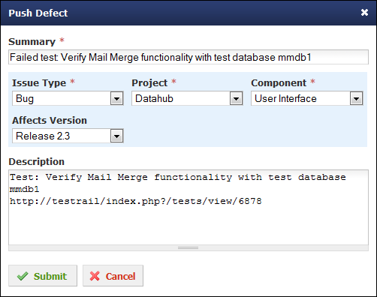Expand the Affects Version dropdown arrow

116,136
